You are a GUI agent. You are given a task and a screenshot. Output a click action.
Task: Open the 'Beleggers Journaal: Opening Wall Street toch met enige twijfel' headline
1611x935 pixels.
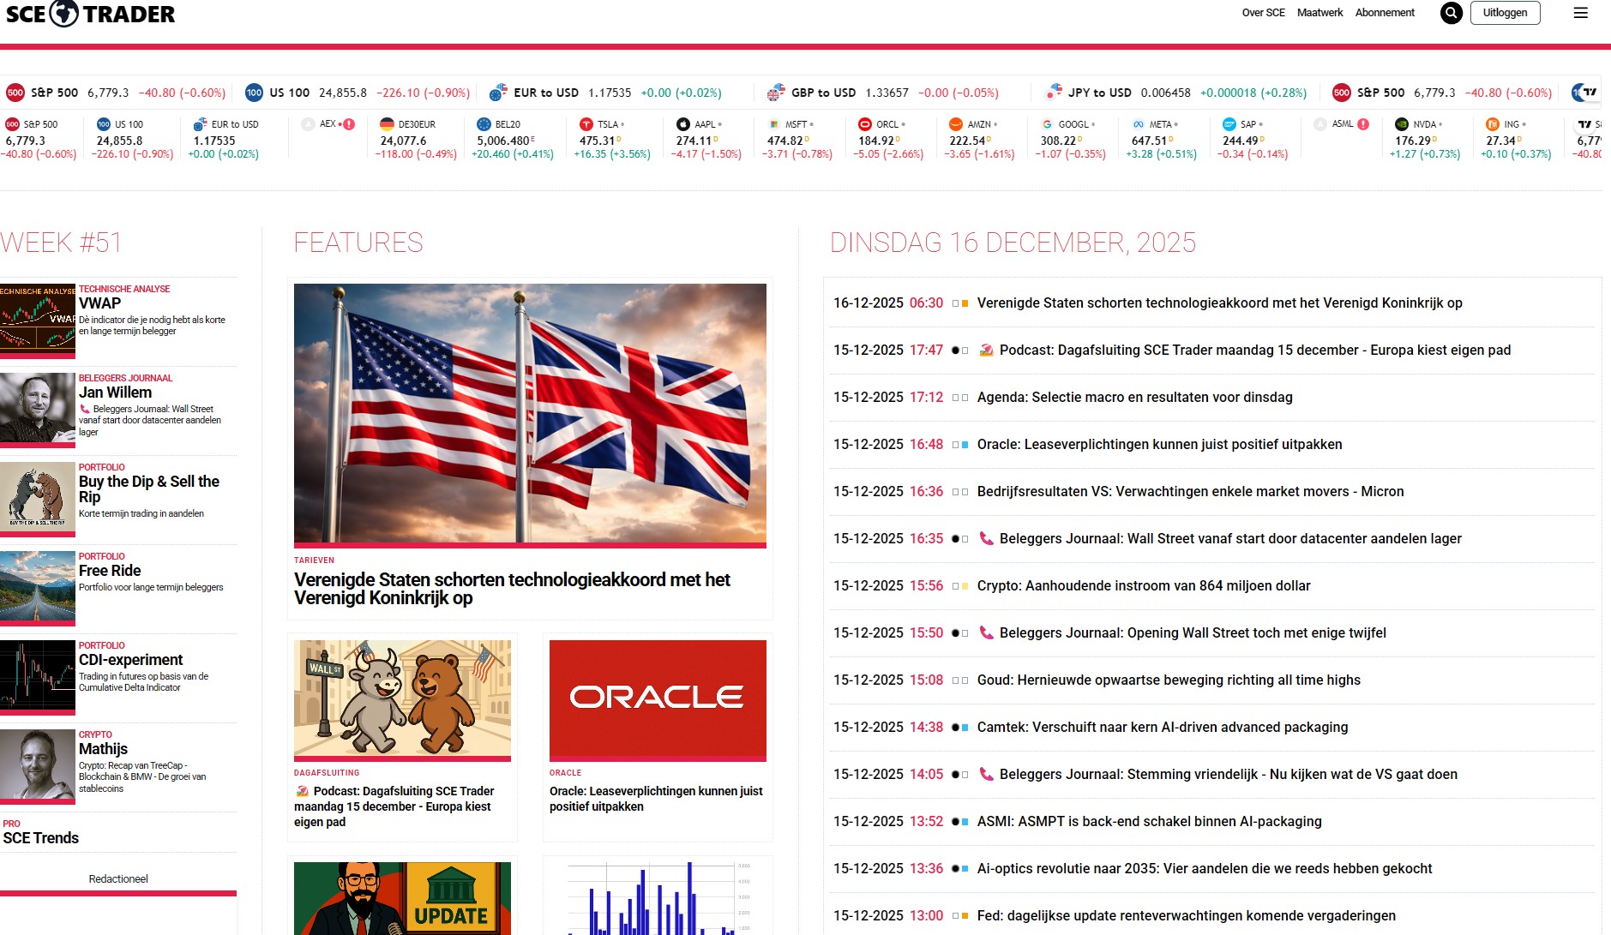pos(1193,632)
